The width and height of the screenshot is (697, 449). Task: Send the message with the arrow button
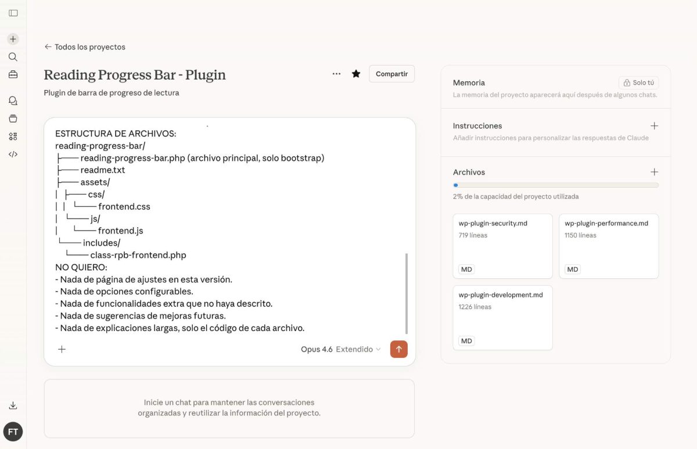398,349
